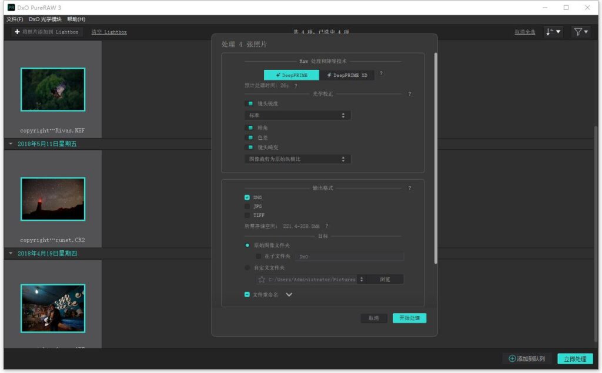Click the copyright···runet.CR2 filename
This screenshot has width=602, height=373.
[x=52, y=240]
